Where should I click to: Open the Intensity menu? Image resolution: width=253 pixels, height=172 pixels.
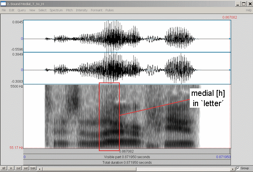click(82, 10)
